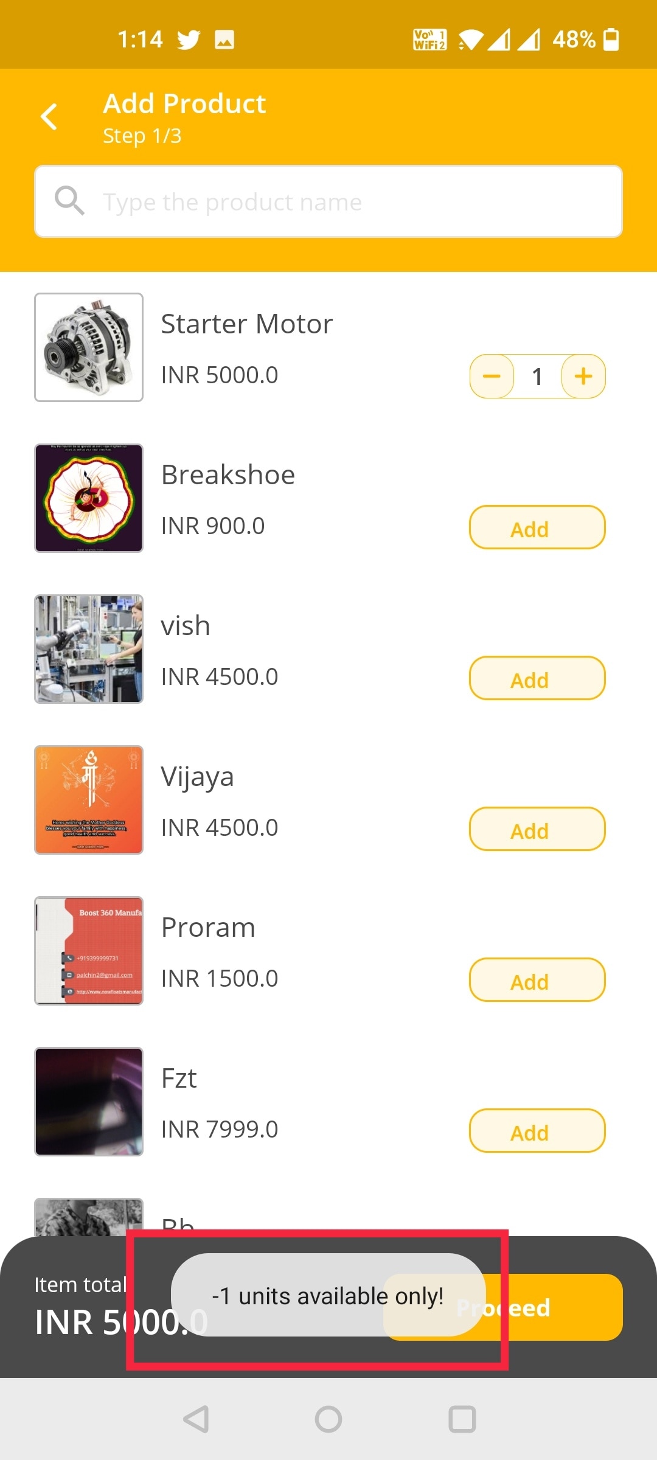The height and width of the screenshot is (1460, 657).
Task: Add the vish product
Action: [x=537, y=678]
